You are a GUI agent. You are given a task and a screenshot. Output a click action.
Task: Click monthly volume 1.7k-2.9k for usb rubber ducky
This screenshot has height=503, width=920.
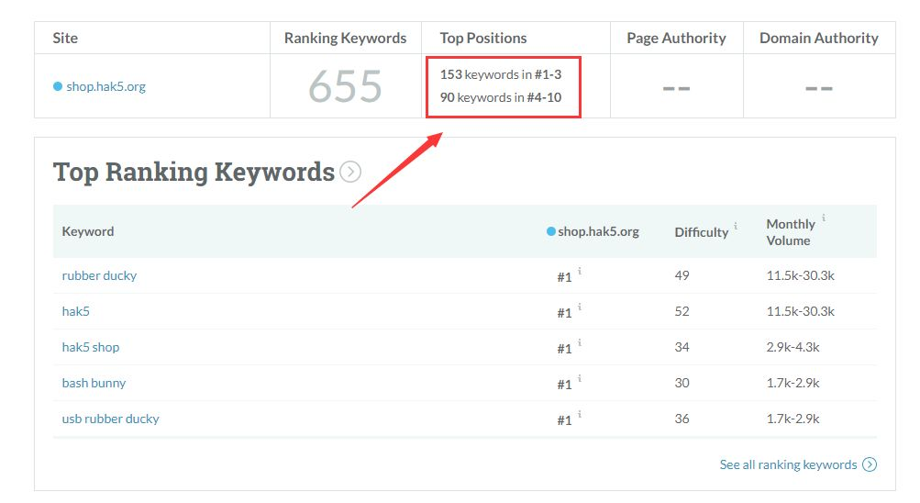(793, 419)
